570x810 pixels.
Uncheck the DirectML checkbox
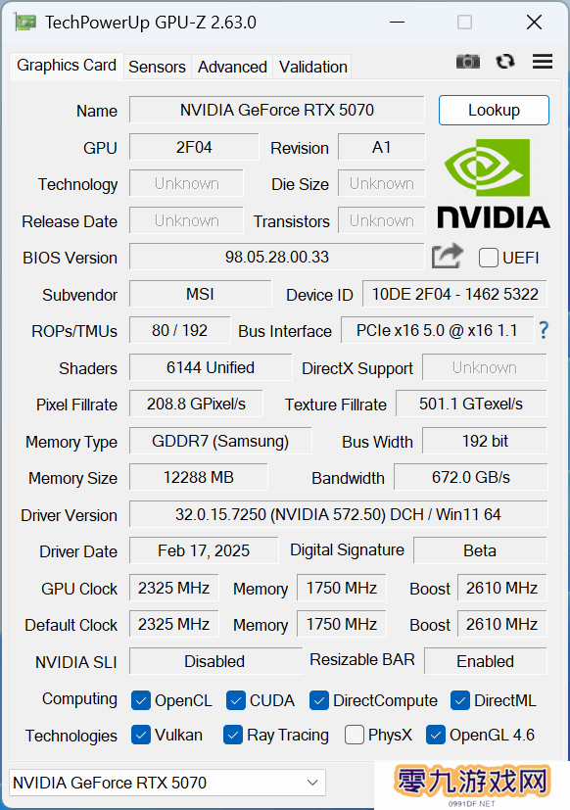click(460, 700)
